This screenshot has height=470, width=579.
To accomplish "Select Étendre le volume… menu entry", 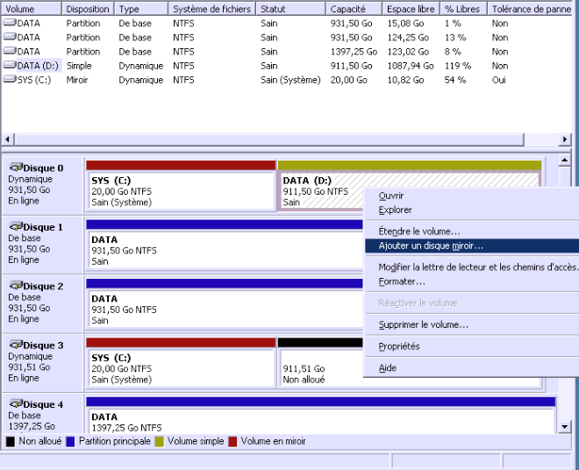I will [472, 231].
